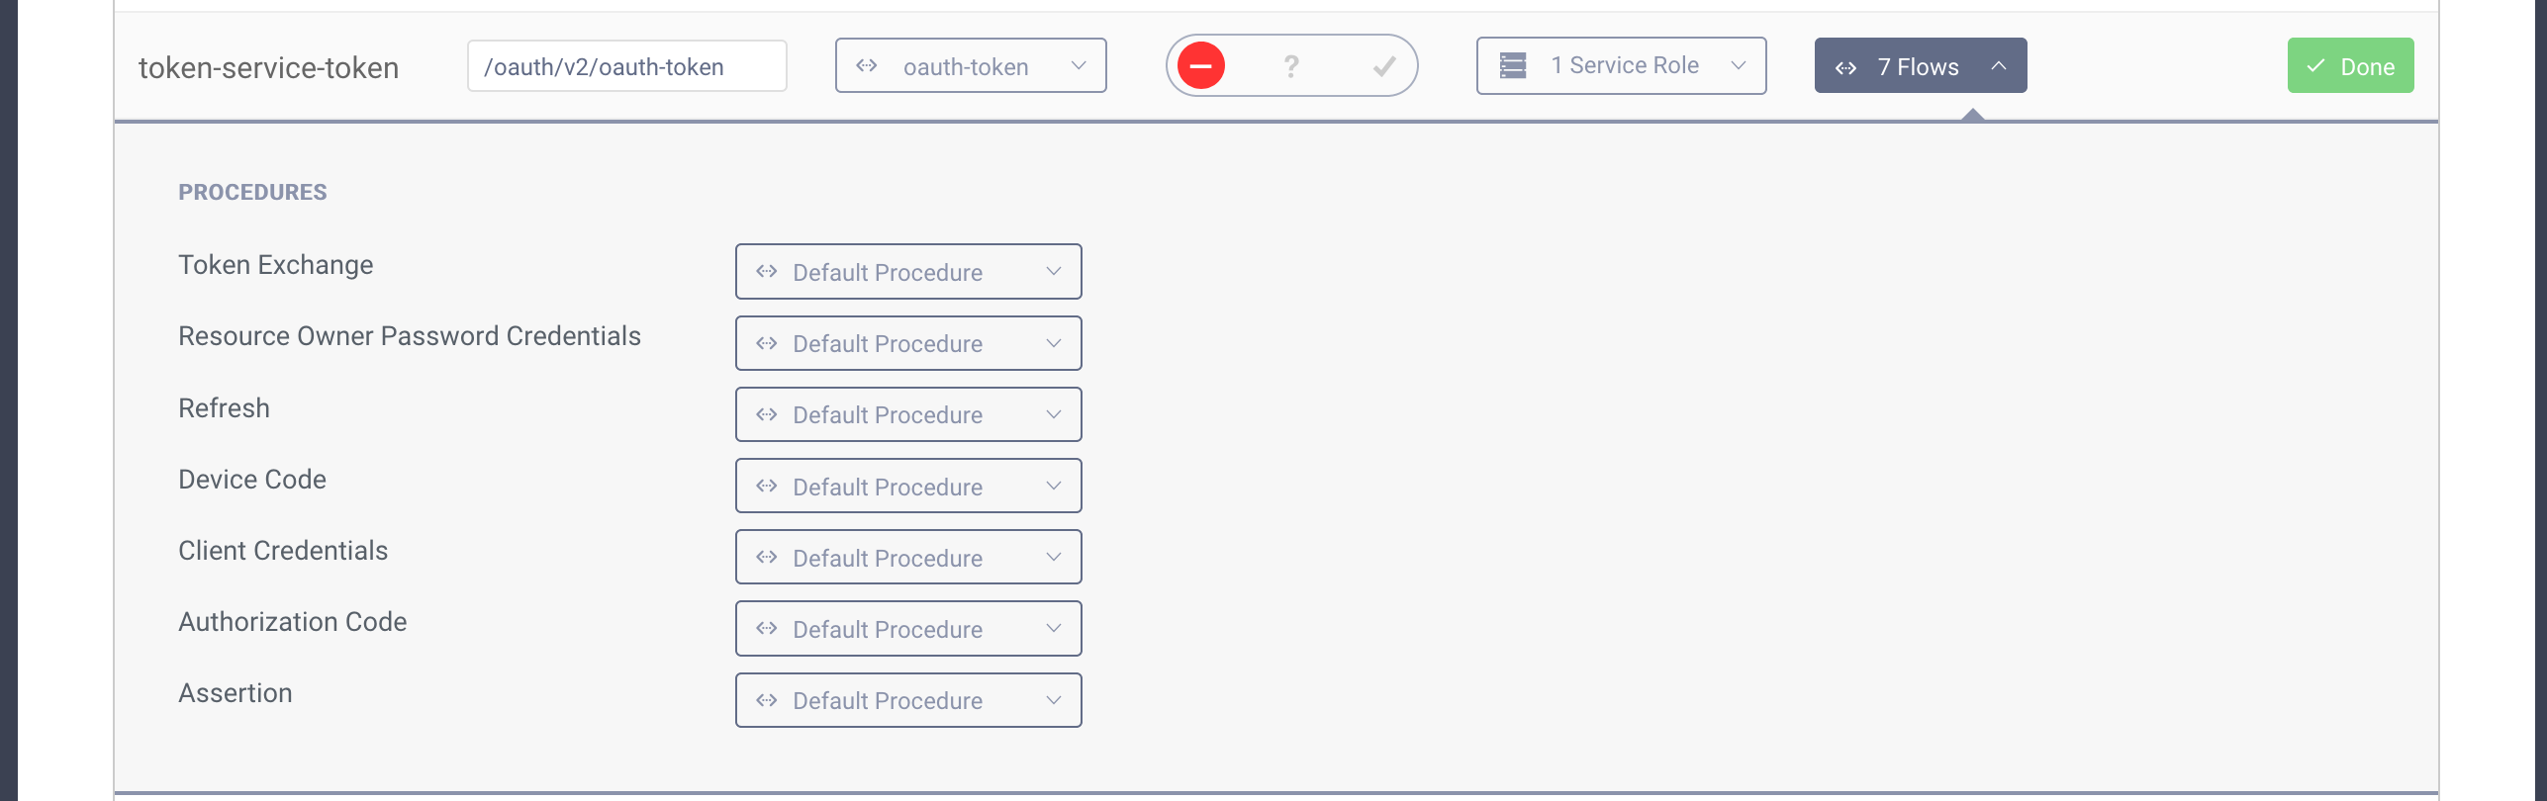Image resolution: width=2547 pixels, height=801 pixels.
Task: Click the server icon beside Service Role
Action: coord(1513,65)
